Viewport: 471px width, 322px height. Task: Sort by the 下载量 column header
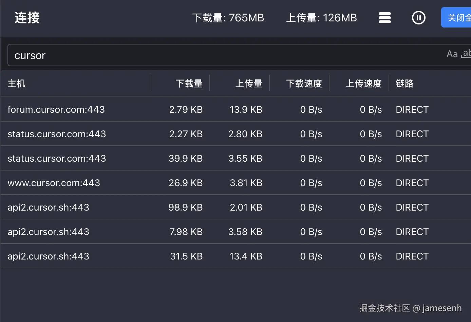tap(189, 83)
